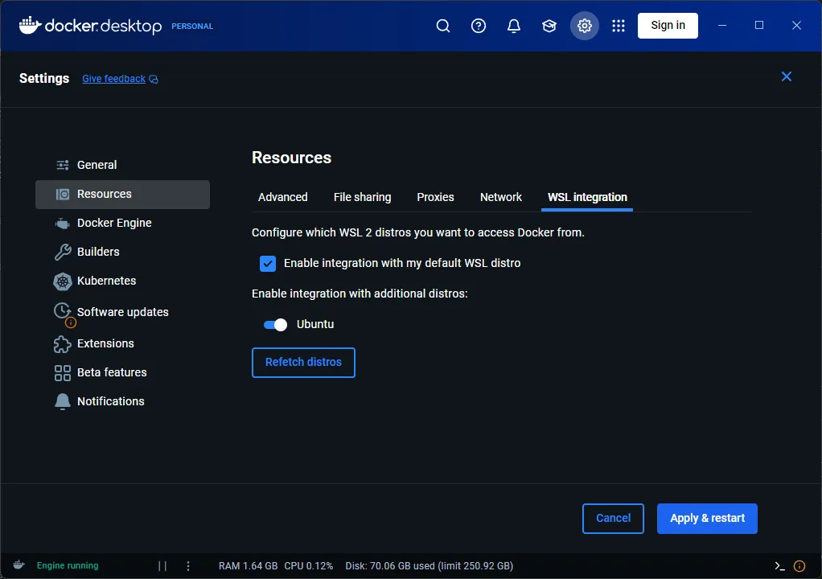
Task: Open the Network tab
Action: point(500,198)
